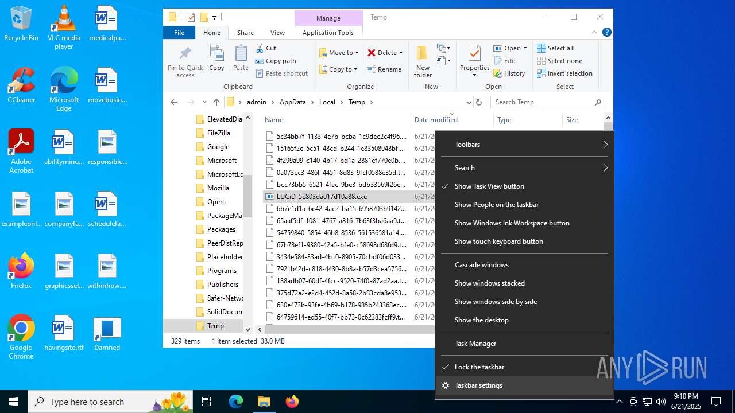The image size is (735, 413).
Task: Switch to the View tab
Action: (x=277, y=33)
